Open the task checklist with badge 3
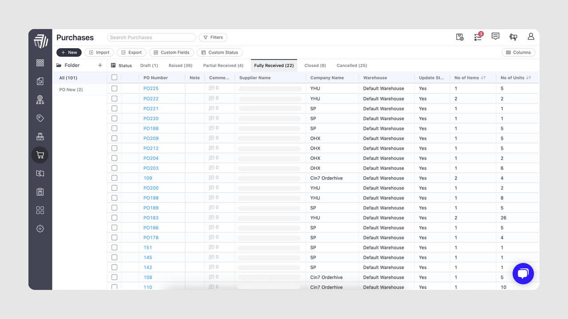 tap(478, 37)
